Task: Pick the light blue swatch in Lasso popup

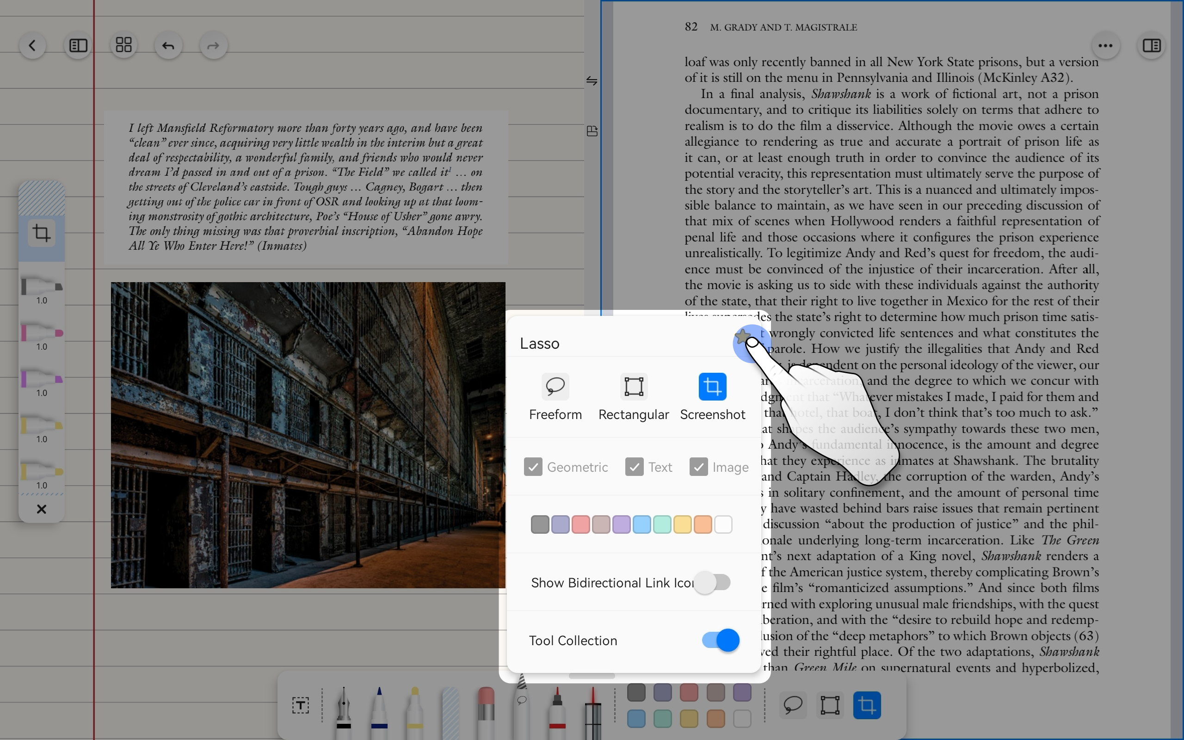Action: (642, 524)
